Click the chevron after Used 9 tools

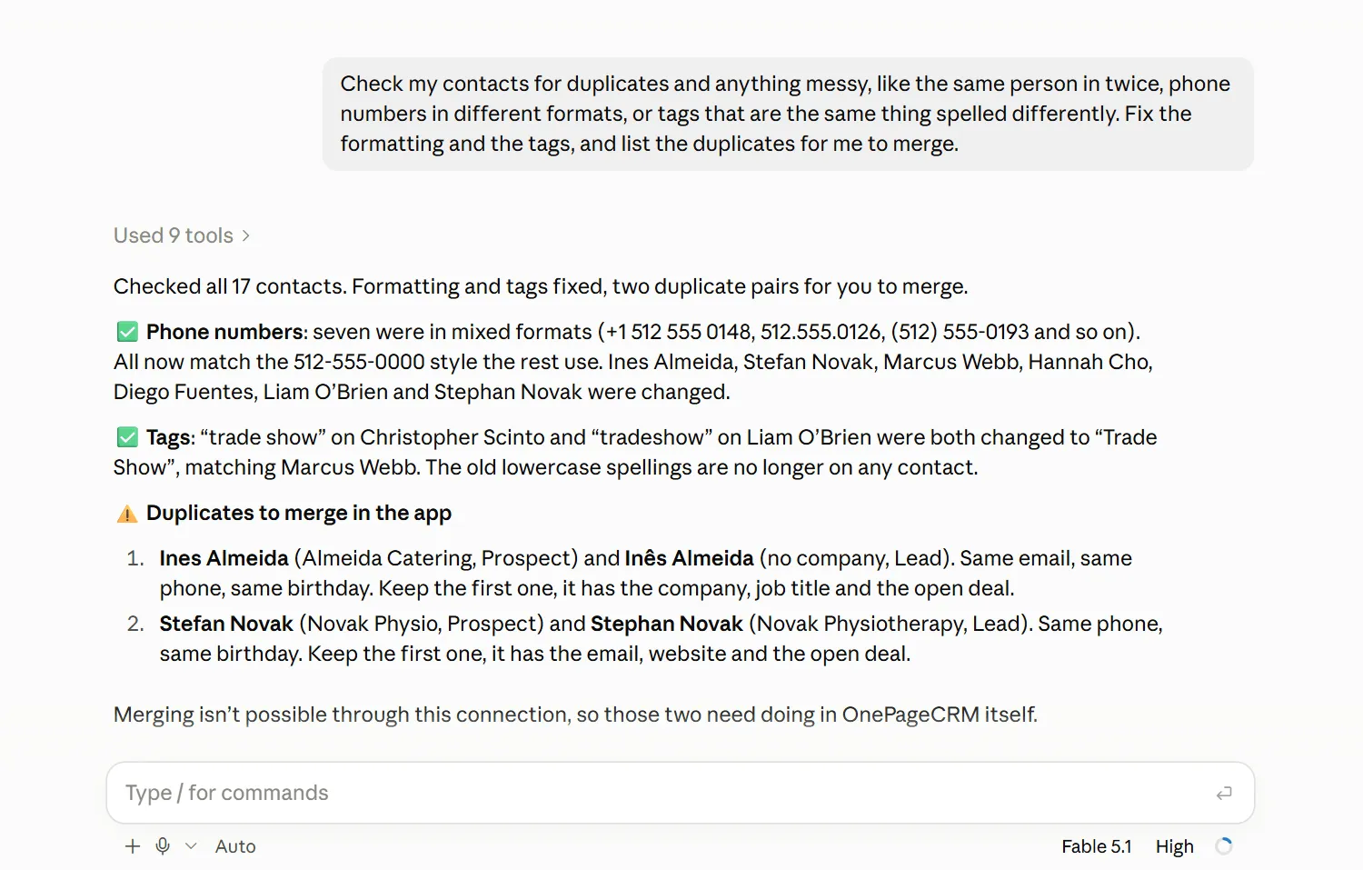[x=245, y=236]
